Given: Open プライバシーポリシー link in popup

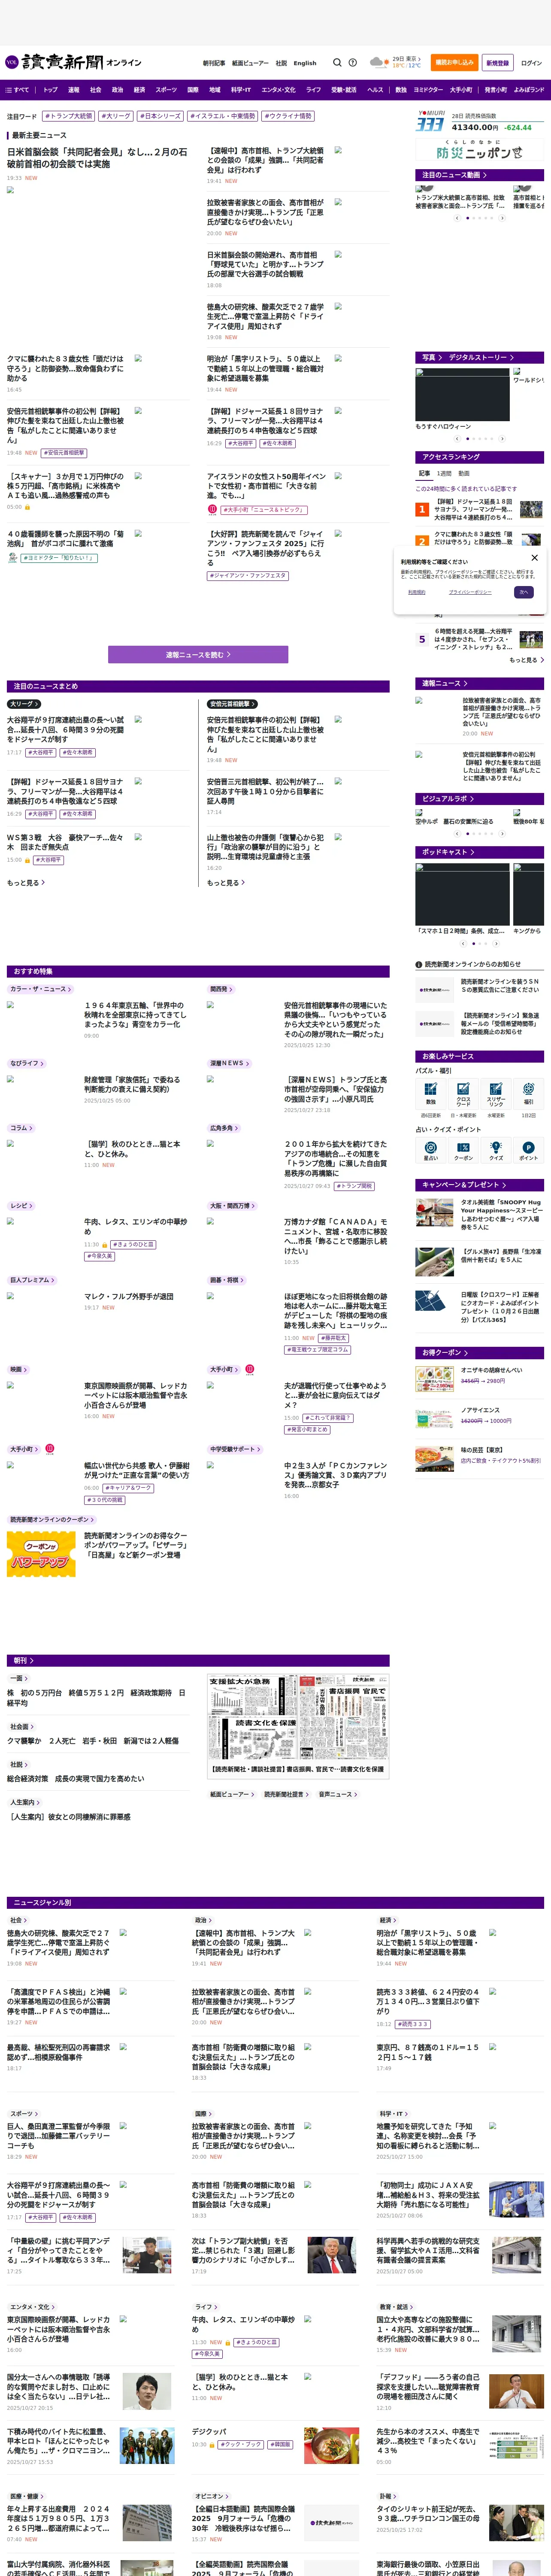Looking at the screenshot, I should pyautogui.click(x=470, y=592).
